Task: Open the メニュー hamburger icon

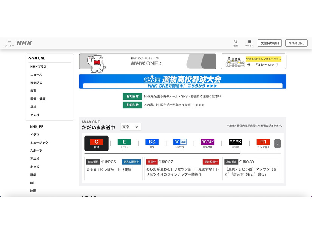Action: click(8, 43)
